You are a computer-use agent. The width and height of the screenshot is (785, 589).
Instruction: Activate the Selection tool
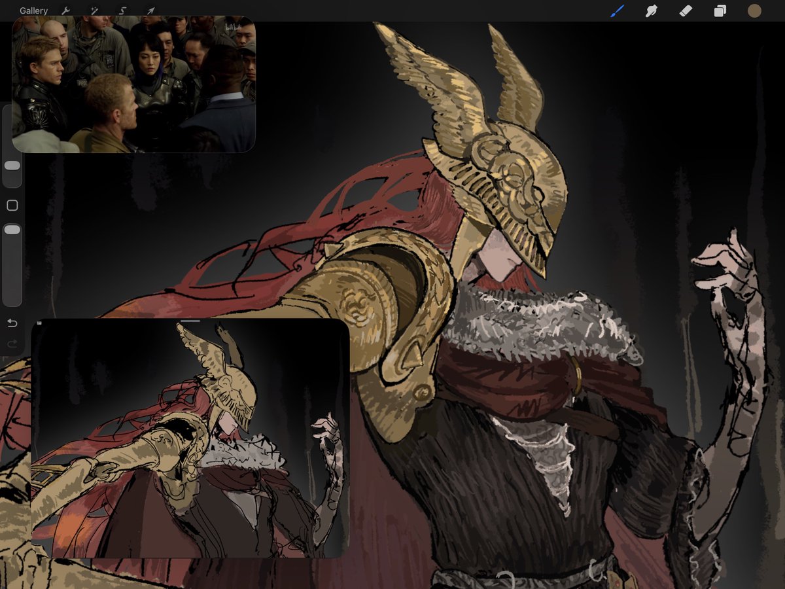coord(122,11)
